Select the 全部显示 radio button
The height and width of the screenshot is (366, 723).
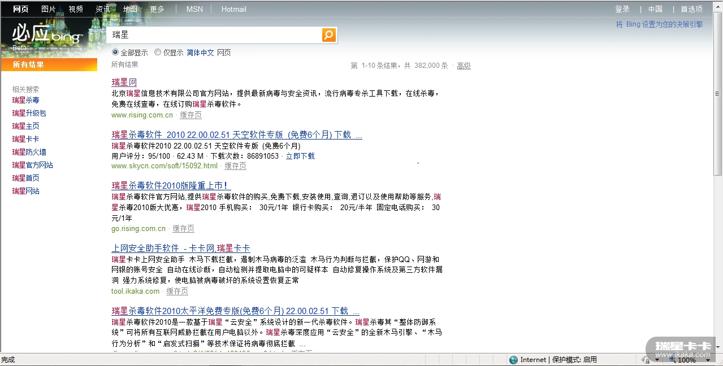tap(115, 53)
